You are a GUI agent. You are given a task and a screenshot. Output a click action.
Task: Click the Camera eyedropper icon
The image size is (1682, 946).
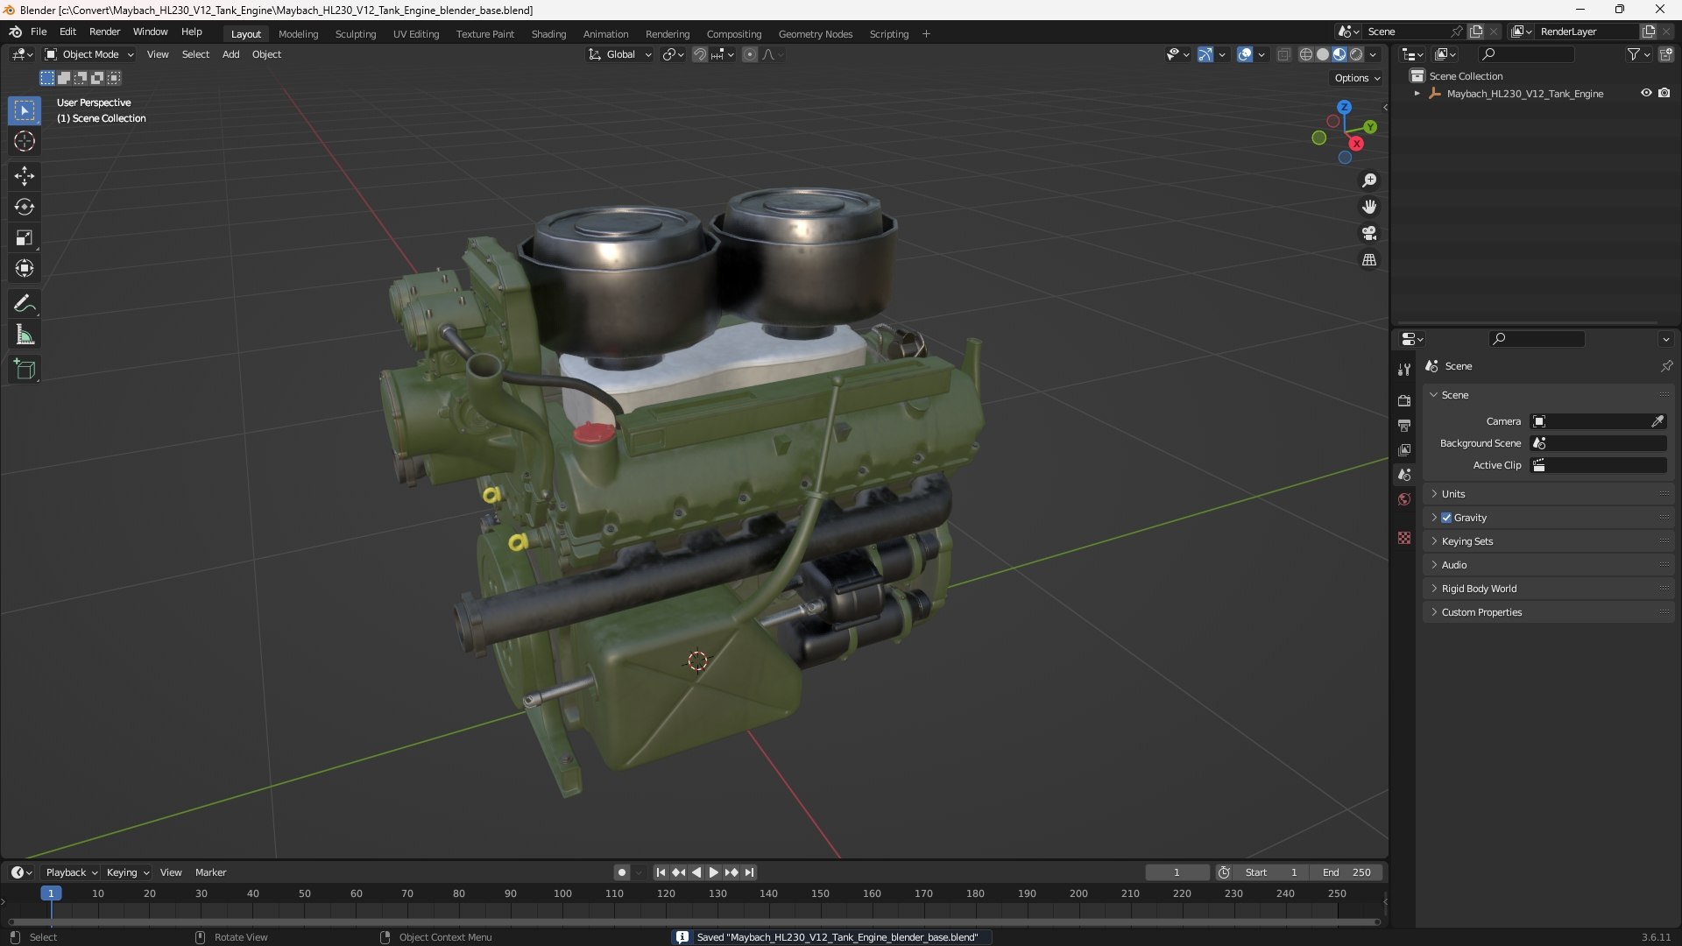[1657, 421]
